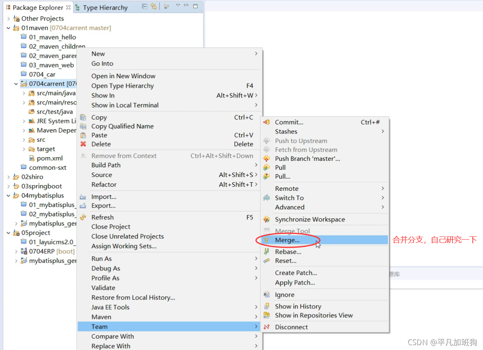Select the 01_maven_hello project
The width and height of the screenshot is (483, 350).
[x=48, y=37]
